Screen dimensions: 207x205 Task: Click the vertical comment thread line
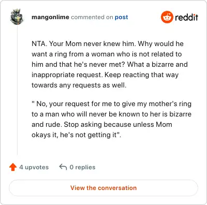click(x=17, y=90)
